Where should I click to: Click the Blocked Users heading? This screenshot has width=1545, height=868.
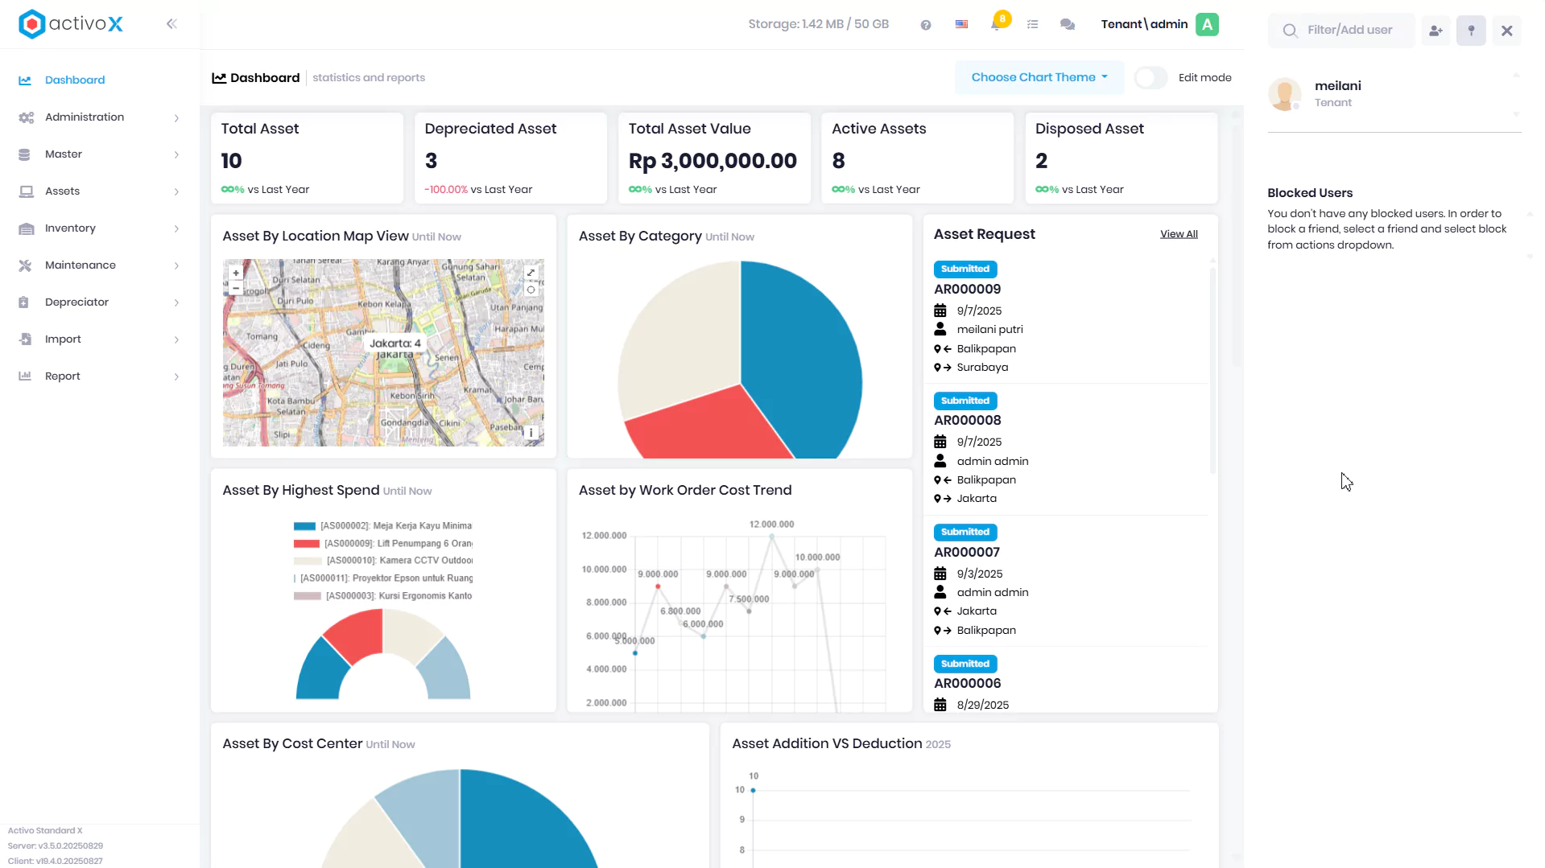coord(1310,193)
